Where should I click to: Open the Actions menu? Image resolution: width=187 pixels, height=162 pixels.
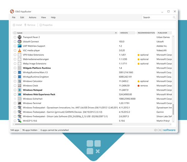coord(32,17)
